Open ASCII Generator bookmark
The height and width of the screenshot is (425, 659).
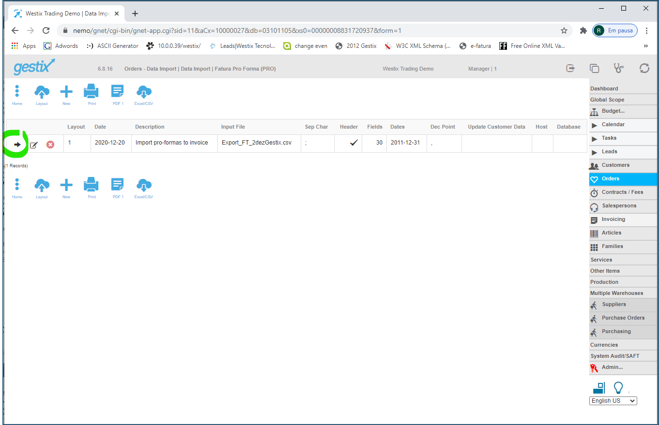click(112, 46)
